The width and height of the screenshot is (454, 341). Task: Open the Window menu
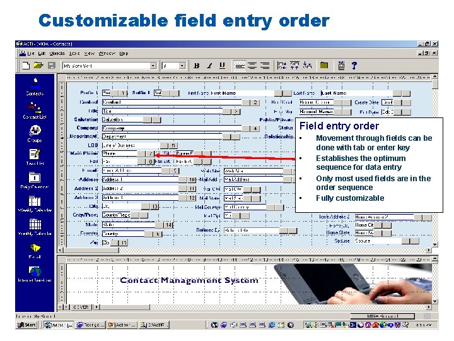pyautogui.click(x=107, y=53)
